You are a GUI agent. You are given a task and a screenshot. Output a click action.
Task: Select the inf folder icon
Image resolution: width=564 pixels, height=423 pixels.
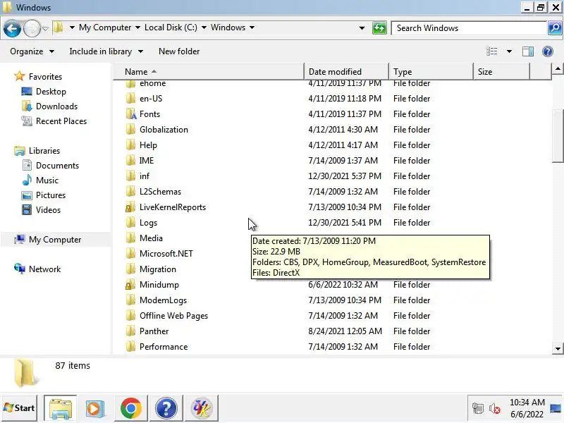(x=130, y=176)
